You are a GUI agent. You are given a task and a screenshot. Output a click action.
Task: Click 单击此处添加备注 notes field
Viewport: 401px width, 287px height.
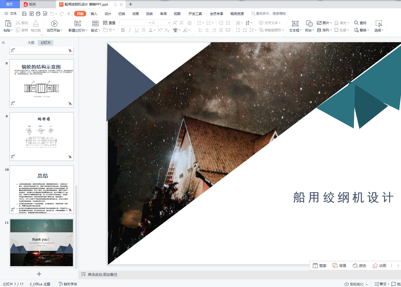tap(103, 275)
